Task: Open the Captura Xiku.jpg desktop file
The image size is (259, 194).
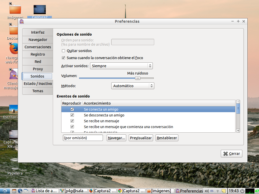Action: (x=13, y=134)
